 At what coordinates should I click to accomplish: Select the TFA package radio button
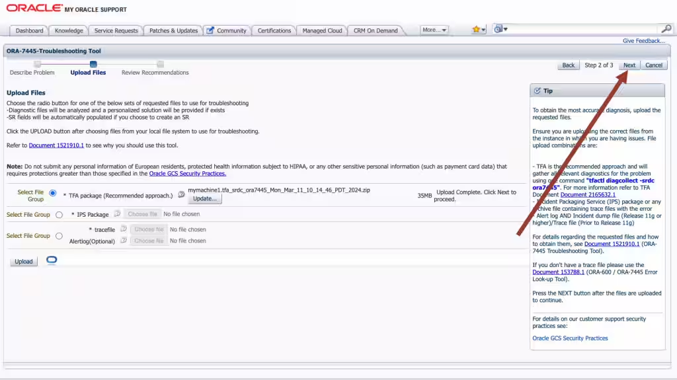click(53, 193)
